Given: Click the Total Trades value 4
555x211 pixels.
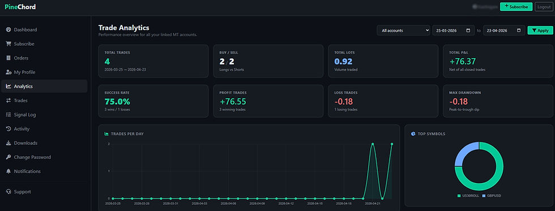Looking at the screenshot, I should coord(107,62).
